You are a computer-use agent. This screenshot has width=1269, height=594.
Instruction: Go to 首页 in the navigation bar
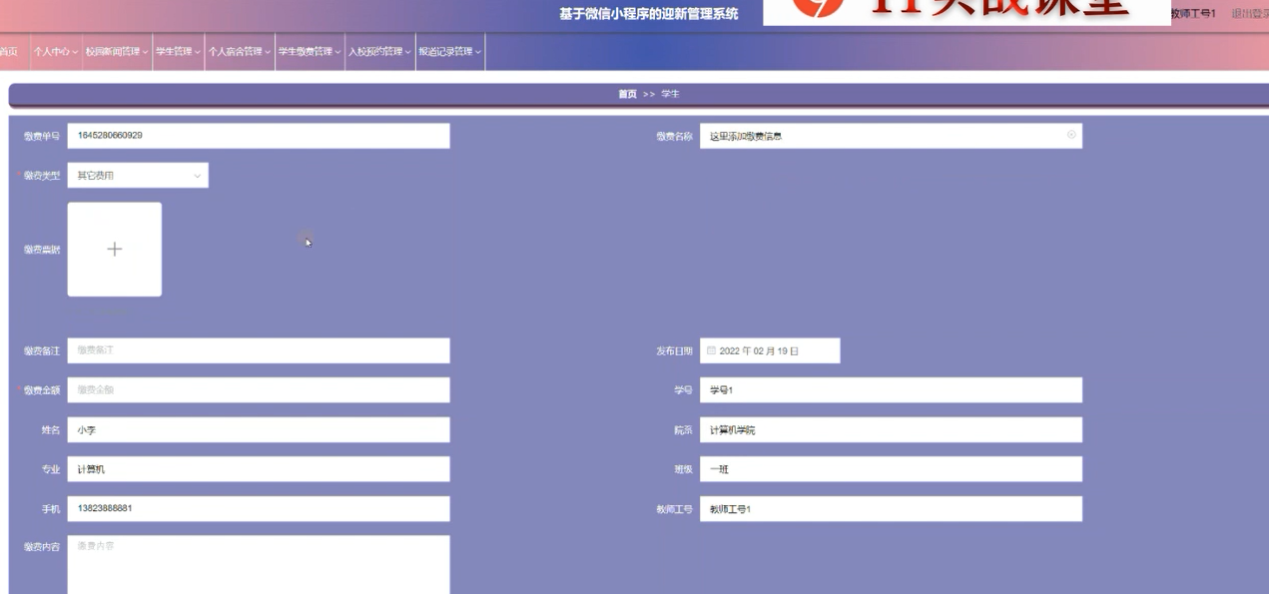(9, 52)
